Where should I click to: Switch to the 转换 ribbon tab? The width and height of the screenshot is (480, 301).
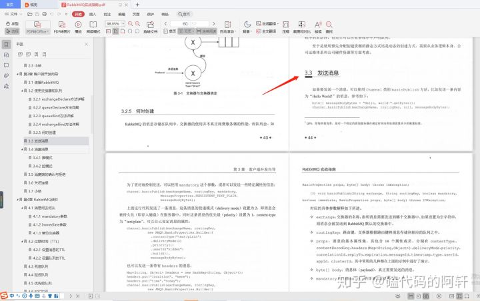(x=165, y=14)
